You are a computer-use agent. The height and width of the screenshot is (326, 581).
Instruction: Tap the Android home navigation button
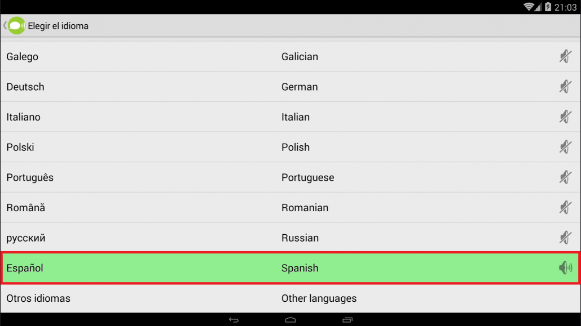click(x=290, y=320)
